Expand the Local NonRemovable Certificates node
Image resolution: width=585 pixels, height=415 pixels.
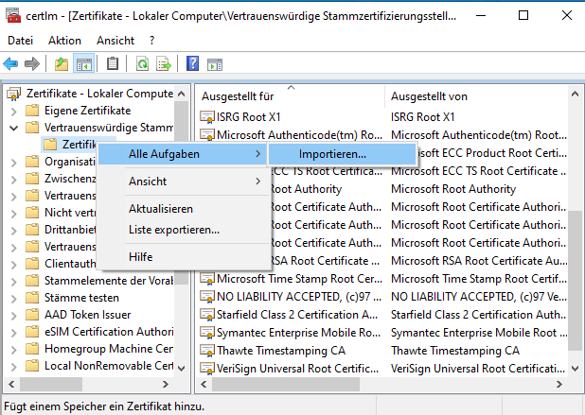[14, 367]
